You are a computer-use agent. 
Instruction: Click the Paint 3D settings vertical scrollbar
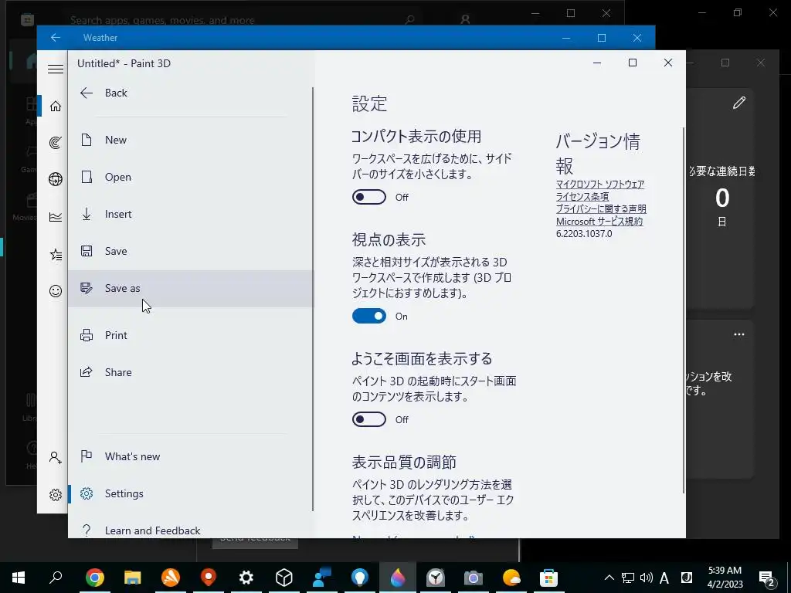(684, 310)
